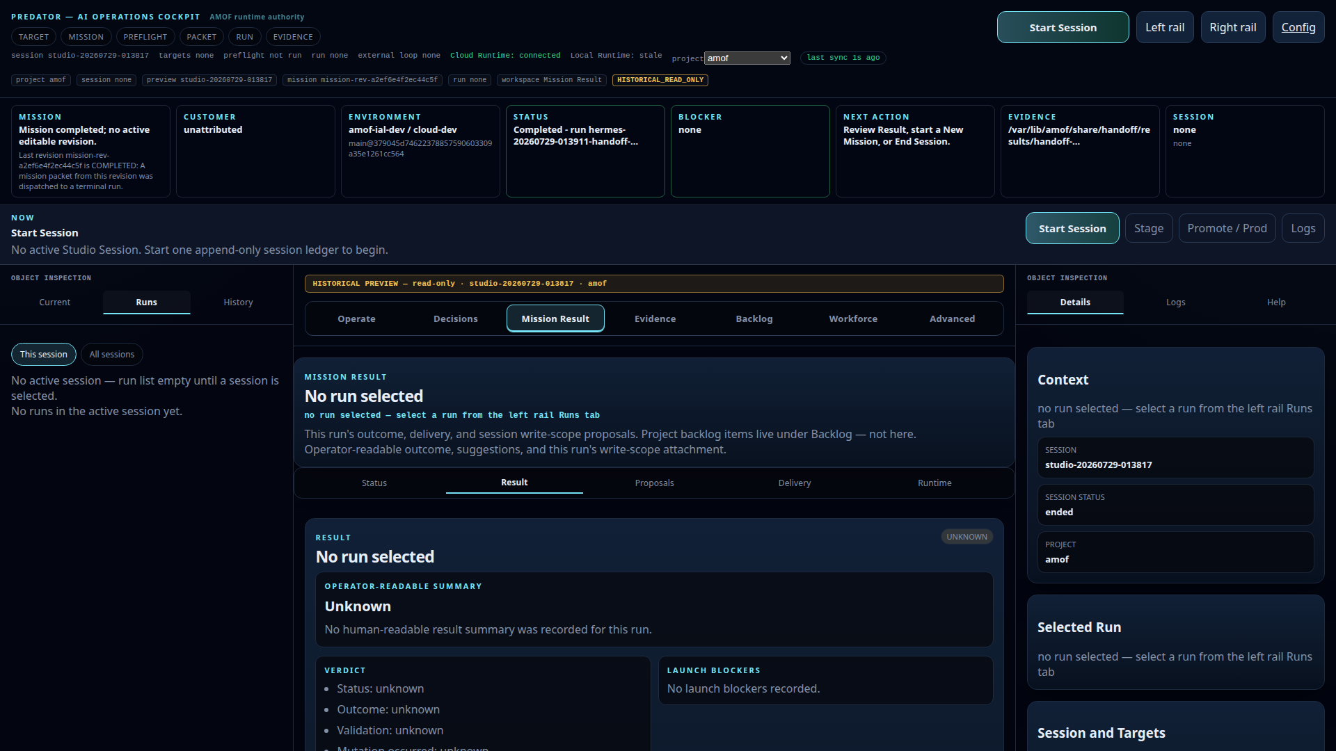
Task: Click the 'preview studio-20260729-013817' chip
Action: [x=209, y=80]
